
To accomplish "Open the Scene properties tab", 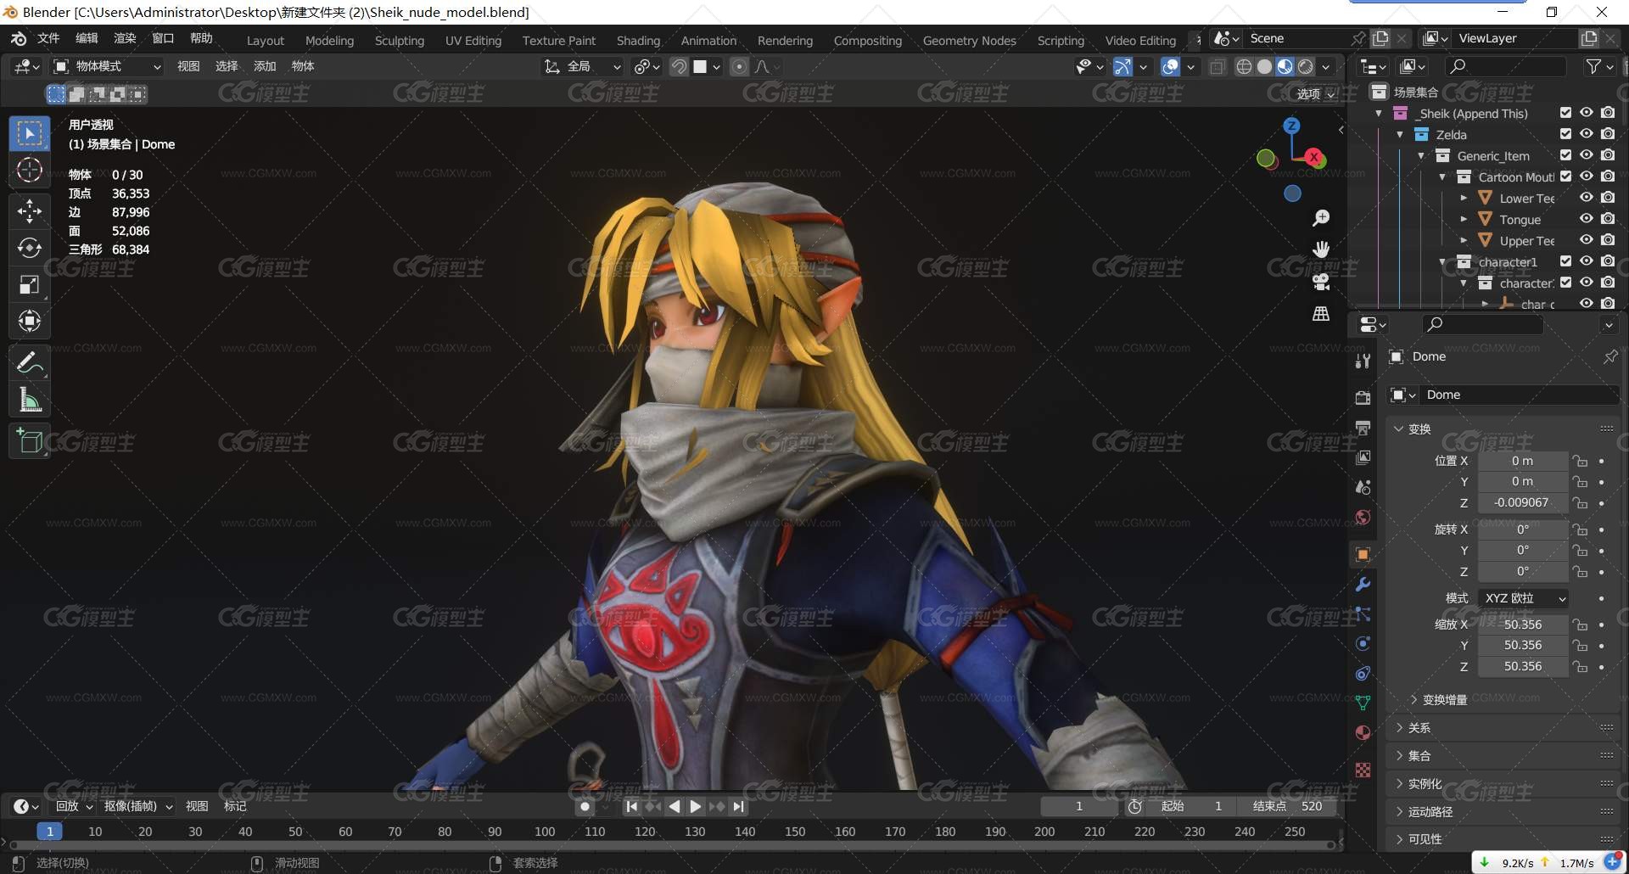I will (1363, 487).
